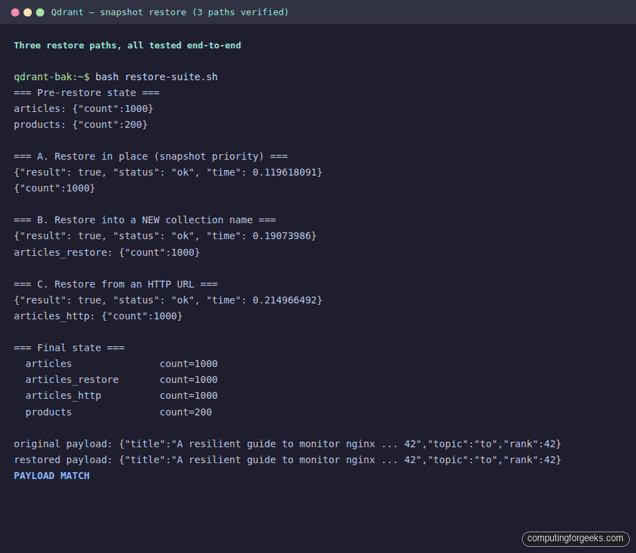636x553 pixels.
Task: Click the '=== Final state ===' header
Action: click(x=69, y=348)
